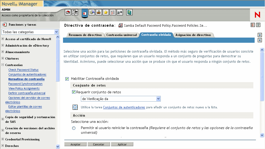Expand Administración de eDirectory
The image size is (265, 149).
coord(3,45)
